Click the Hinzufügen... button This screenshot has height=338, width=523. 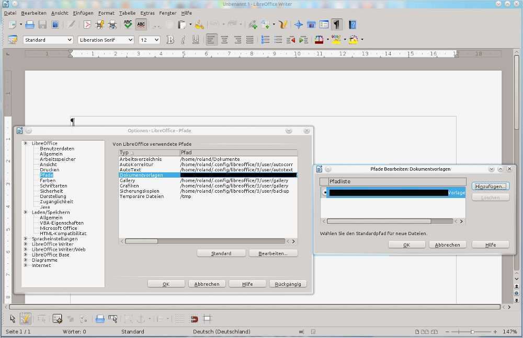tap(490, 187)
